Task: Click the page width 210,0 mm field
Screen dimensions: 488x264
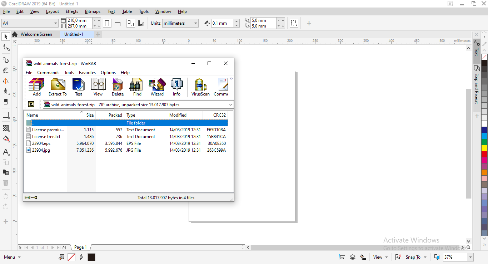Action: tap(79, 20)
